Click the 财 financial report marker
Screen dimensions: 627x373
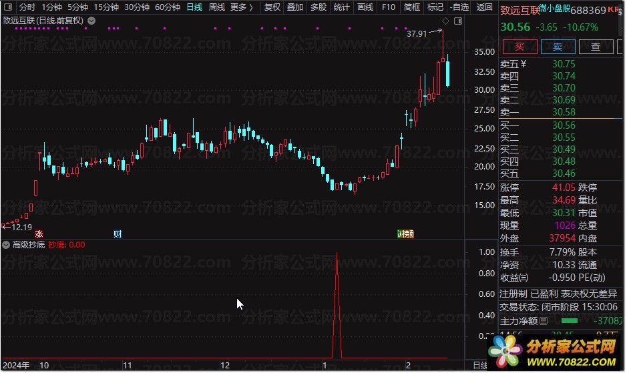pyautogui.click(x=118, y=234)
